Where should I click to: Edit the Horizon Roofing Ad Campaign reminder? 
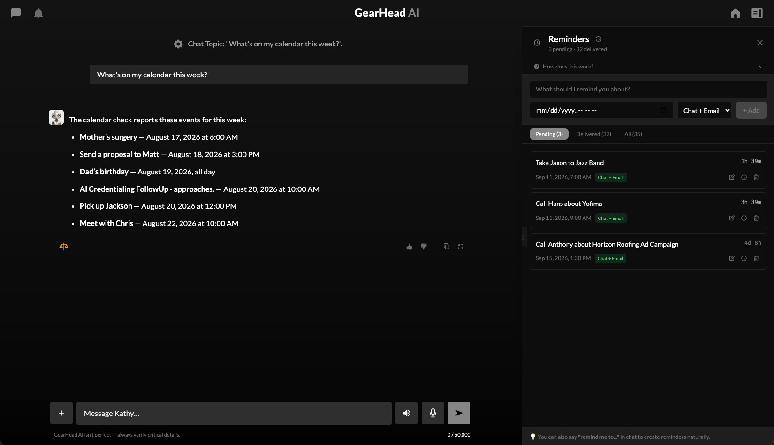(x=732, y=258)
